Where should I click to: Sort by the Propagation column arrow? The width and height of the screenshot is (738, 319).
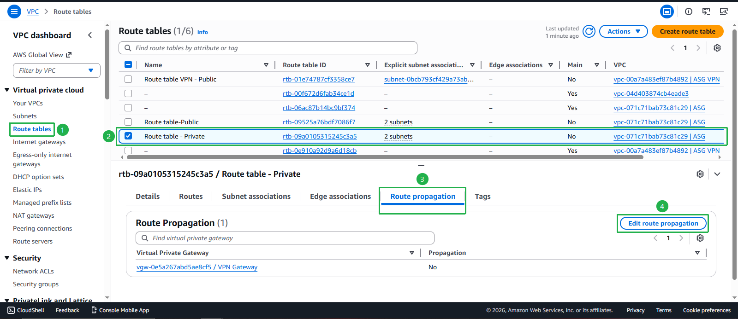tap(697, 253)
